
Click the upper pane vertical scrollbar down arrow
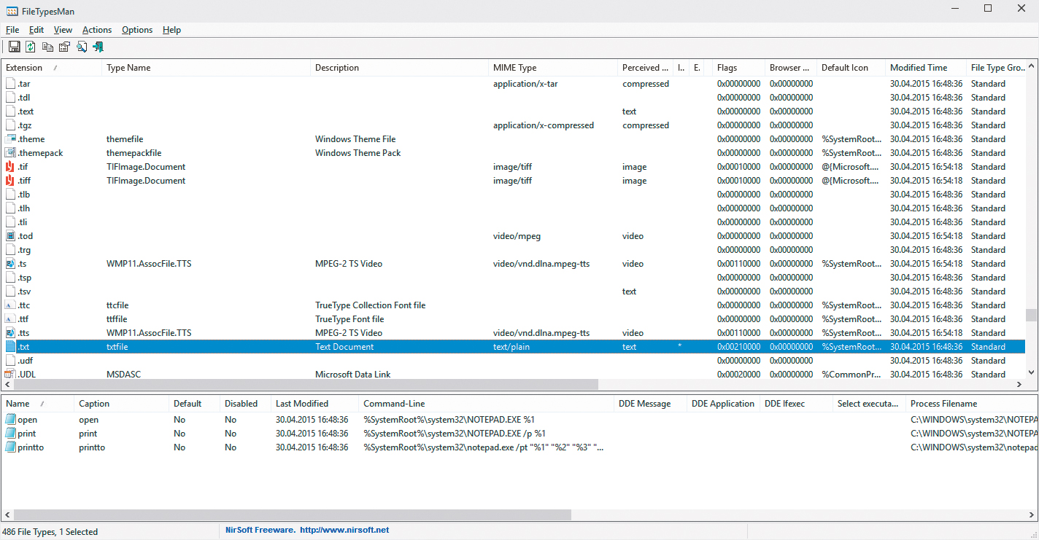pos(1031,372)
